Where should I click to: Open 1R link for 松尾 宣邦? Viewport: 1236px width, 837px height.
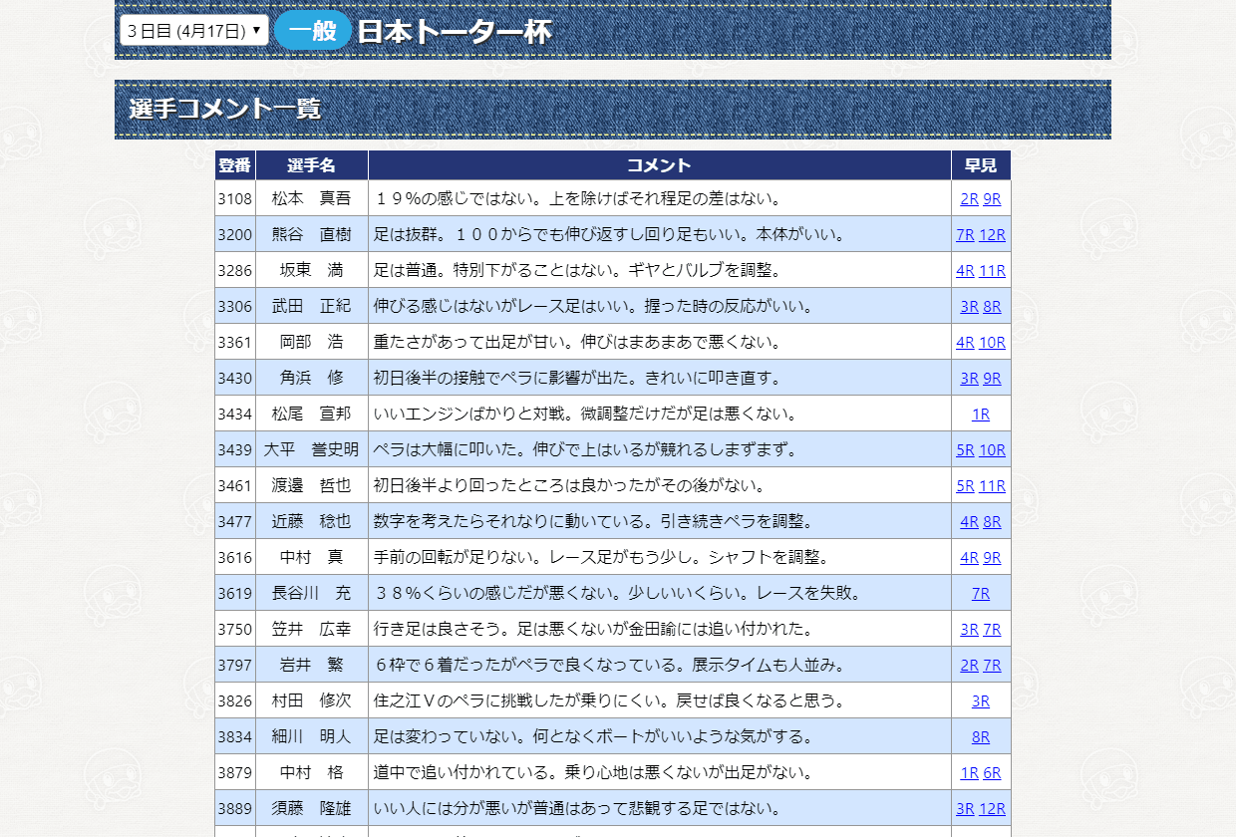(x=981, y=414)
